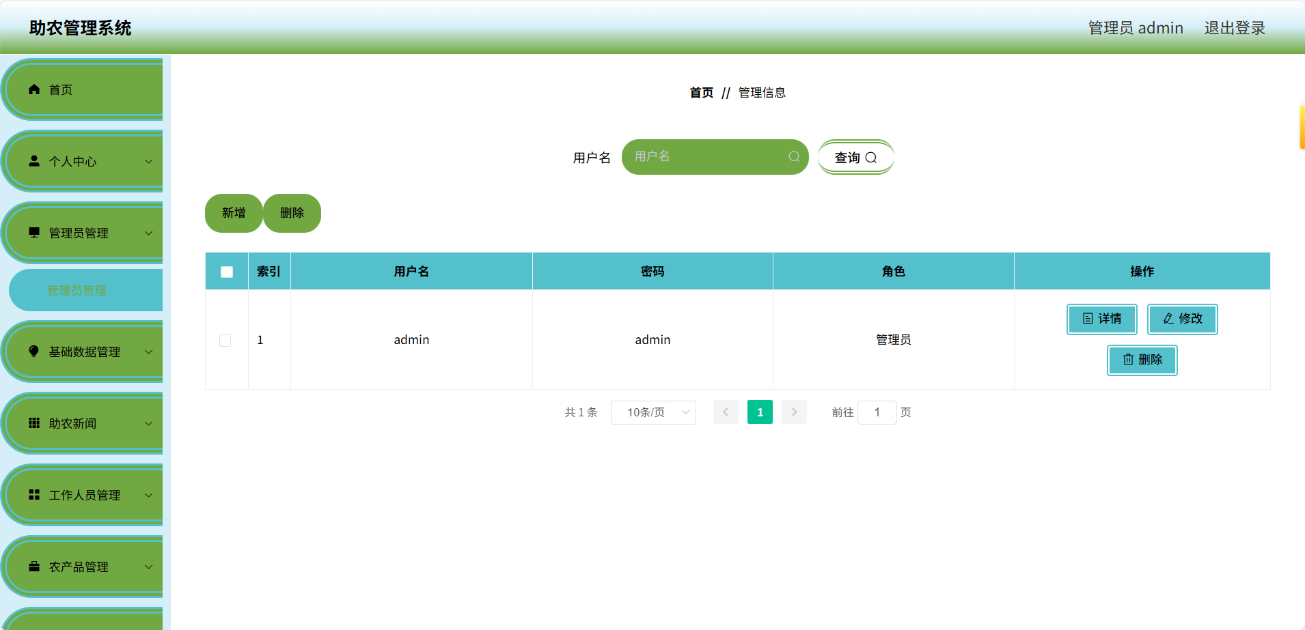
Task: Select the 管理员管理 submenu item
Action: [x=85, y=290]
